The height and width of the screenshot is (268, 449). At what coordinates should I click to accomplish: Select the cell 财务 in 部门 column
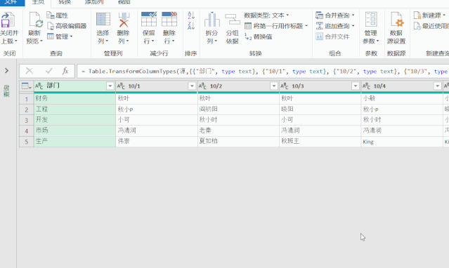(x=74, y=99)
